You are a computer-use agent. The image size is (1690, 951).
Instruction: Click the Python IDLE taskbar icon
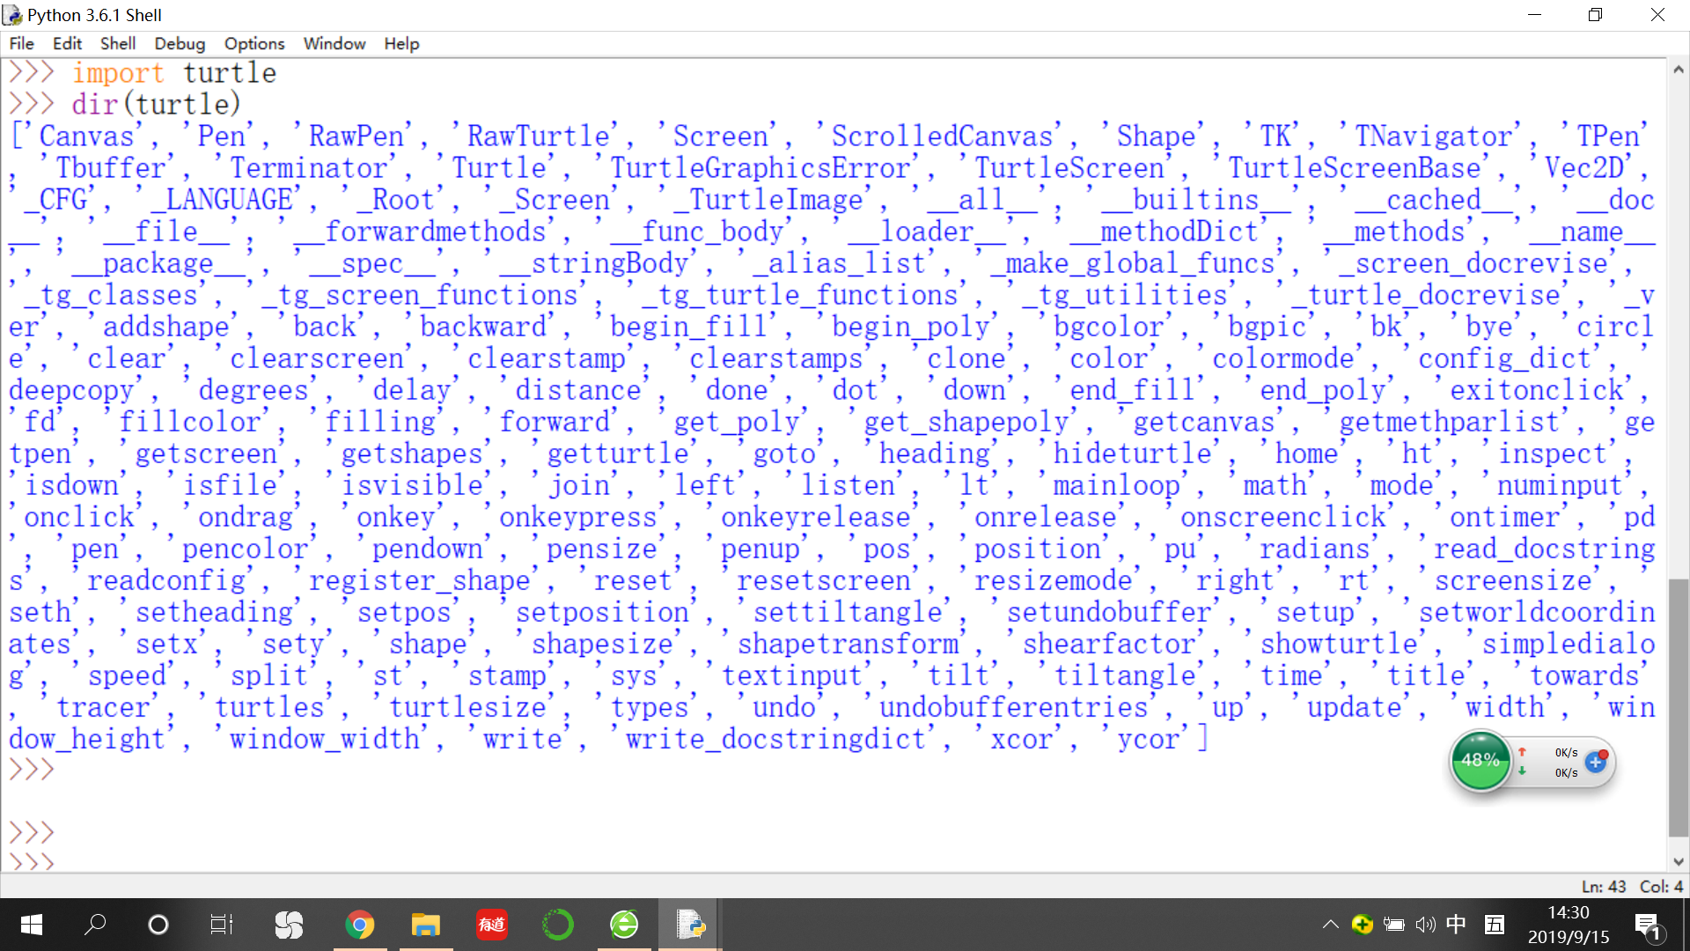pyautogui.click(x=690, y=925)
